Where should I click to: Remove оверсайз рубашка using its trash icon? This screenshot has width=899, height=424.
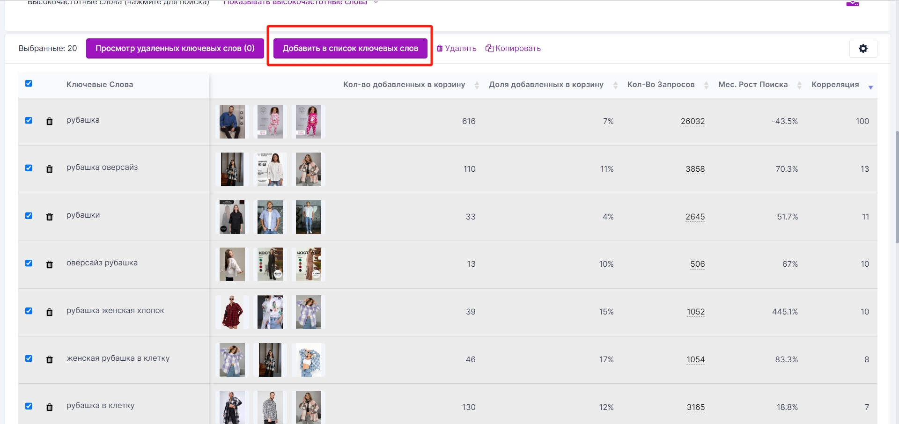pyautogui.click(x=50, y=265)
